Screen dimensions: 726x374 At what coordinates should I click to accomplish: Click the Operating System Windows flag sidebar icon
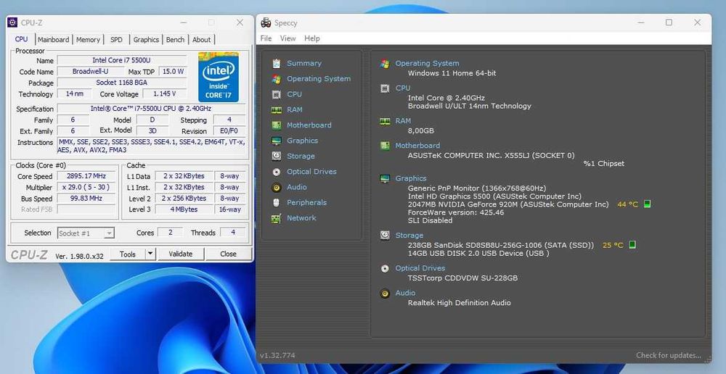pos(277,79)
